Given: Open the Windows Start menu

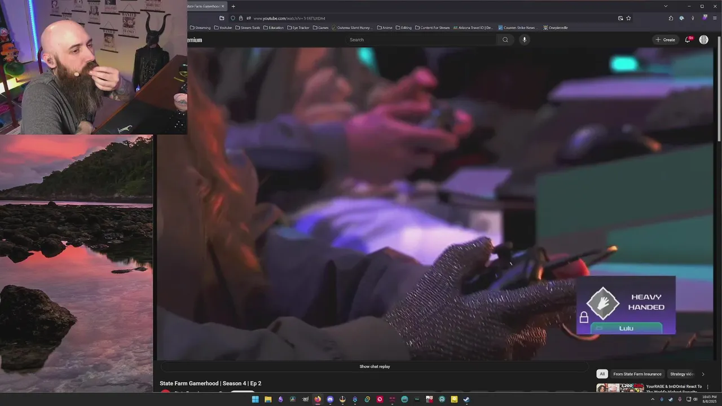Looking at the screenshot, I should [x=255, y=399].
